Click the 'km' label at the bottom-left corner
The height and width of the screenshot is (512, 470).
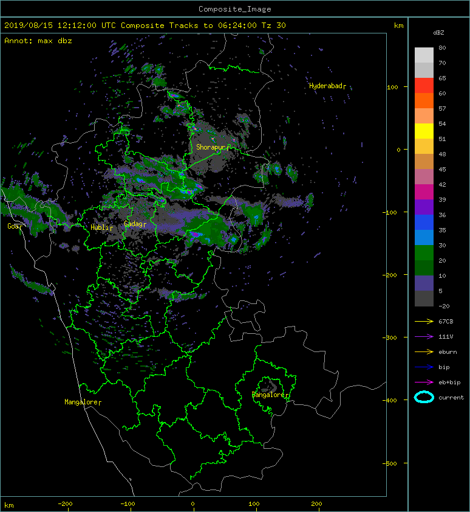(9, 505)
